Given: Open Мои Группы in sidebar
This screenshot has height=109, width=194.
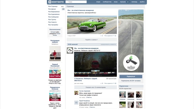Looking at the screenshot, I should (x=52, y=19).
